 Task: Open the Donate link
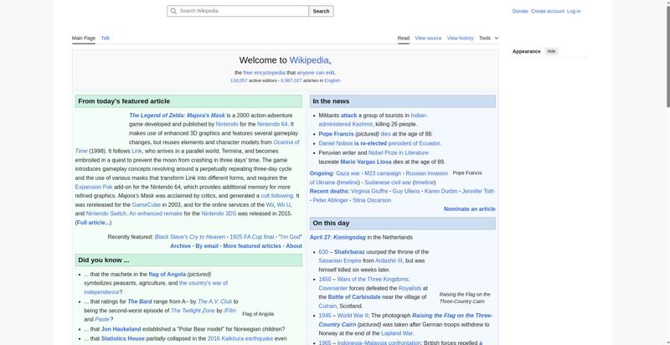tap(520, 12)
